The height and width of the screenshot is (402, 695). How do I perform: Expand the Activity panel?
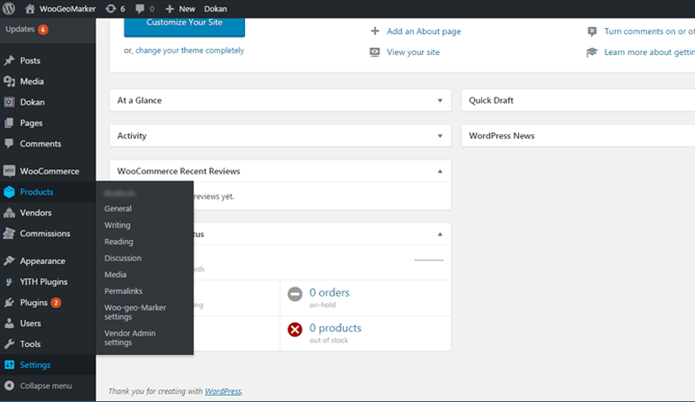pos(439,136)
